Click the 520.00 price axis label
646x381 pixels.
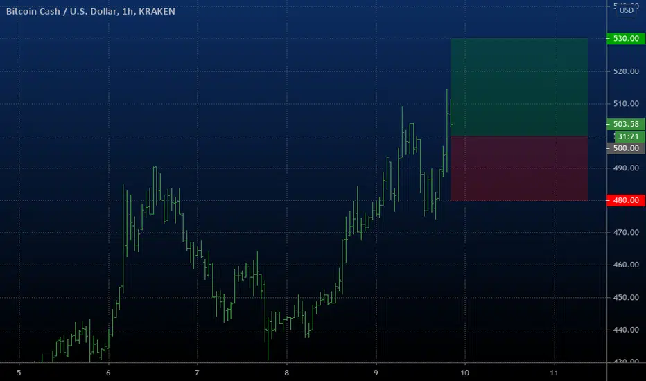click(x=626, y=71)
